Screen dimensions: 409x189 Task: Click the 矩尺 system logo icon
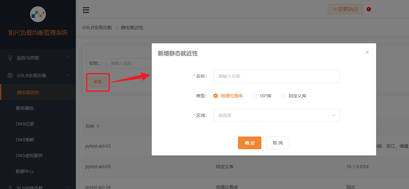38,14
